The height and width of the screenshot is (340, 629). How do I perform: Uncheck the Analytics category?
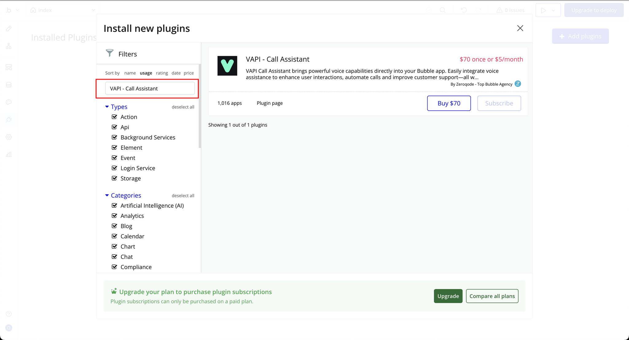coord(114,216)
